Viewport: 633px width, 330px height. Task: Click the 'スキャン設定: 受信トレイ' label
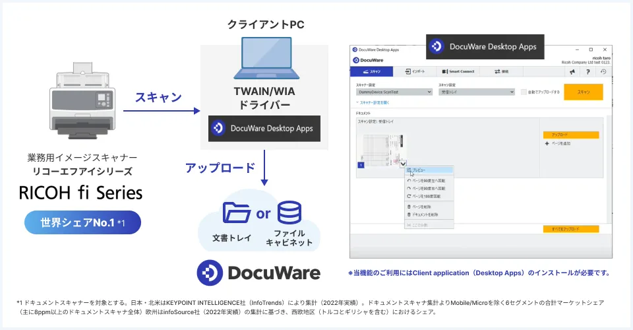tap(376, 121)
